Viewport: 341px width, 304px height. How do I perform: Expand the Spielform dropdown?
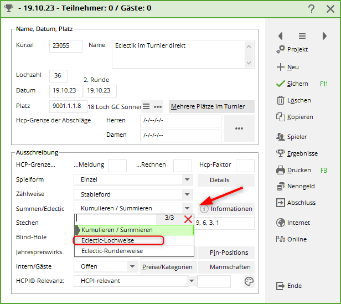coord(187,180)
